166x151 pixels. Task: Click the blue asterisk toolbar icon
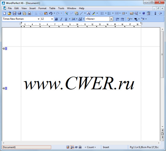click(144, 13)
